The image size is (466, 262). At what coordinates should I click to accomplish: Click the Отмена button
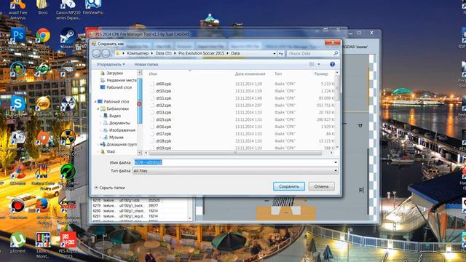[321, 186]
